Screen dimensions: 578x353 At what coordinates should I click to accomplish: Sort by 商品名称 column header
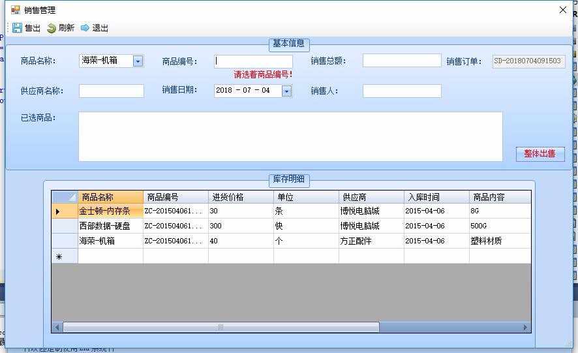pos(111,197)
